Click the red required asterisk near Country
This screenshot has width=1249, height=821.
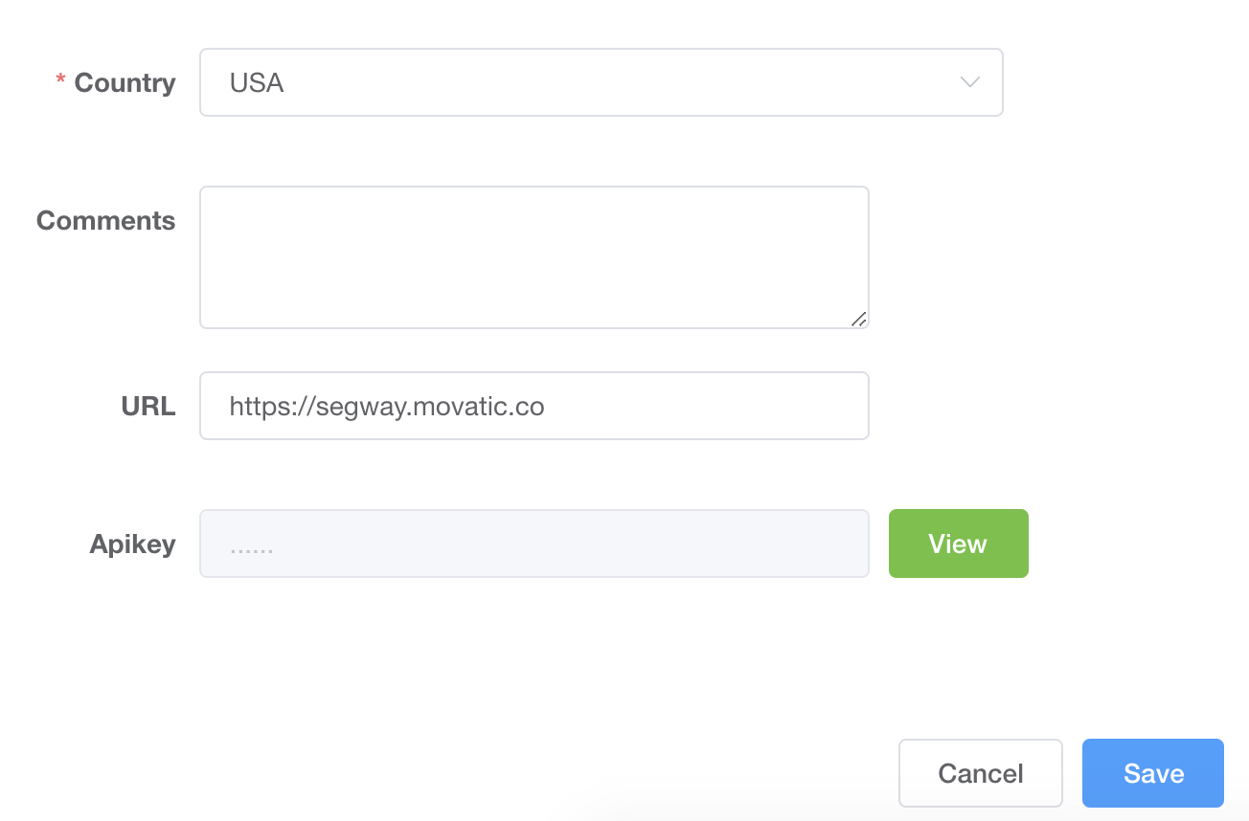coord(60,82)
